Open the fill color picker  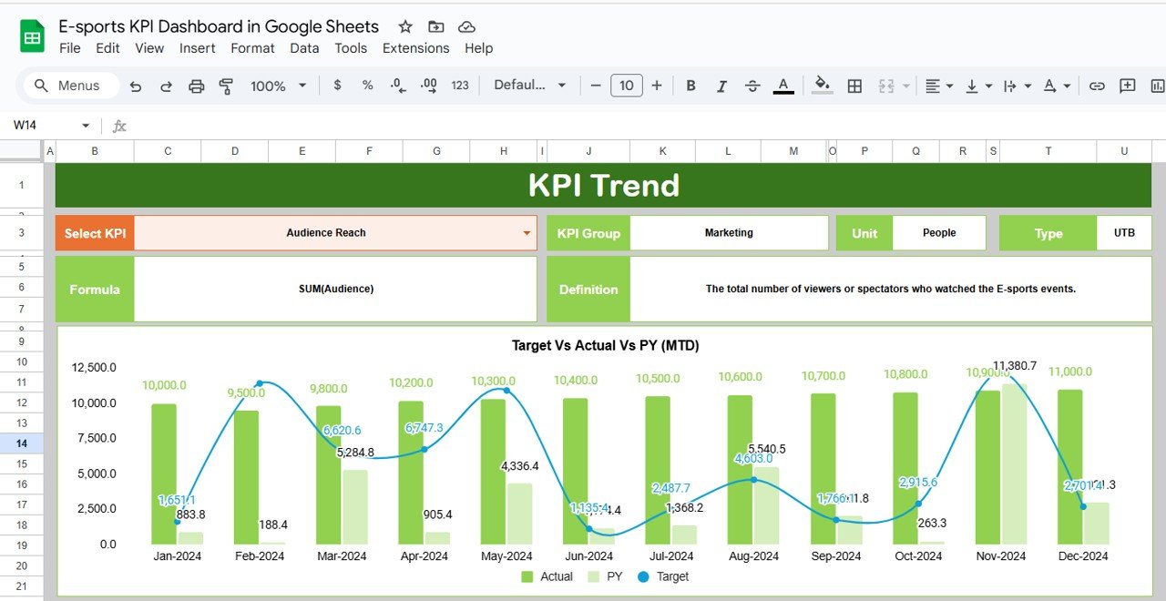(823, 85)
